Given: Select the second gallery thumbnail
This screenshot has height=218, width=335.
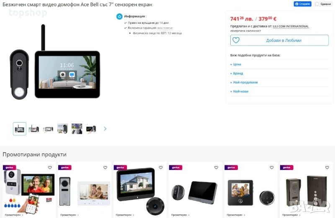Looking at the screenshot, I should pos(34,129).
